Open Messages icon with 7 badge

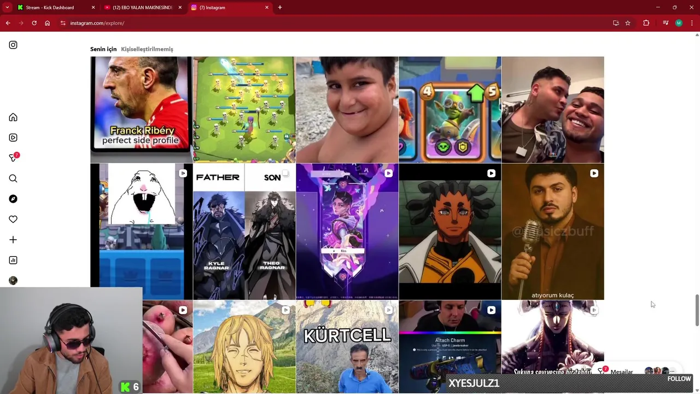click(x=14, y=158)
